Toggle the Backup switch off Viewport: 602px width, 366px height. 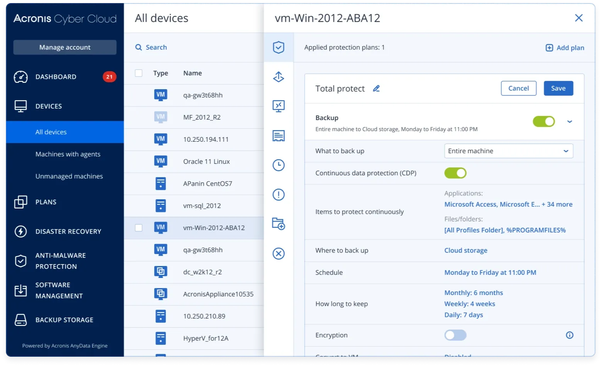[x=544, y=121]
